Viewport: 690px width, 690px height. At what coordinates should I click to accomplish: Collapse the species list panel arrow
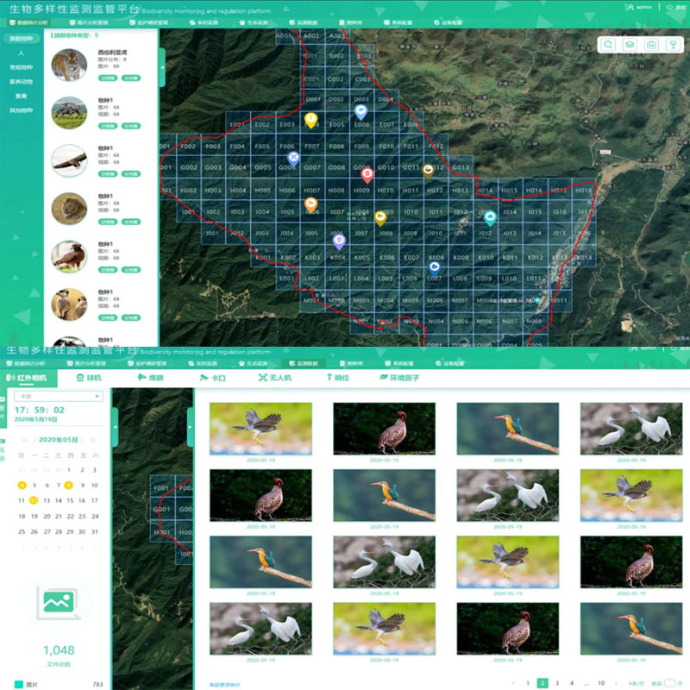point(162,65)
